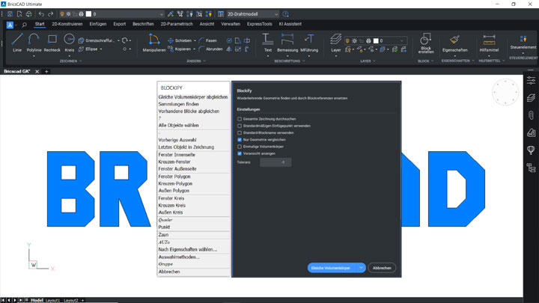Image resolution: width=539 pixels, height=303 pixels.
Task: Click the undo arrow in quick toolbar
Action: 41,14
